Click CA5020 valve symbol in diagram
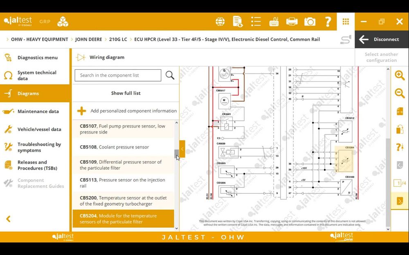 228,153
